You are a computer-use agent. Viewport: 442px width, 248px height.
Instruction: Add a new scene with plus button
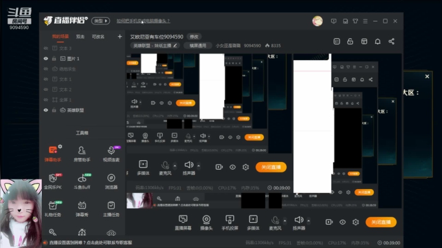pos(120,37)
